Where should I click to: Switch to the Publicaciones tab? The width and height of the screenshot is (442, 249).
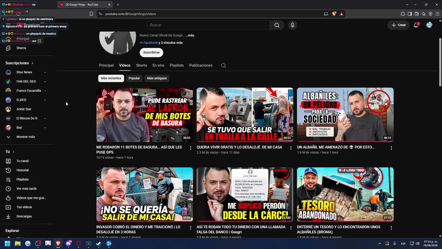coord(201,65)
